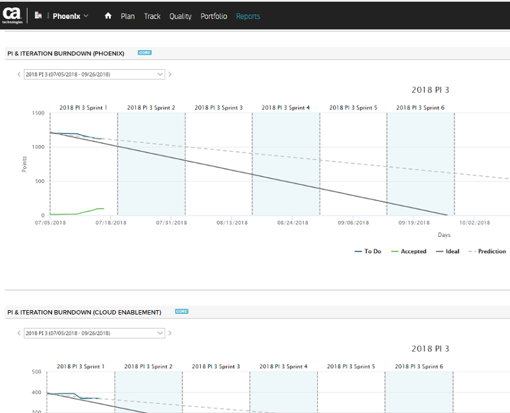Open the workspace building icon
Screen dimensions: 510x413
(38, 15)
